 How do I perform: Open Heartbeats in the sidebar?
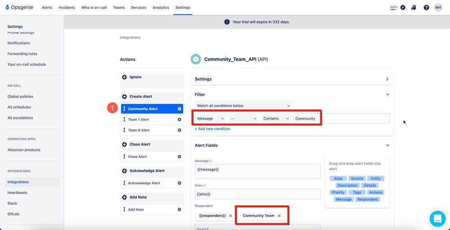(18, 193)
